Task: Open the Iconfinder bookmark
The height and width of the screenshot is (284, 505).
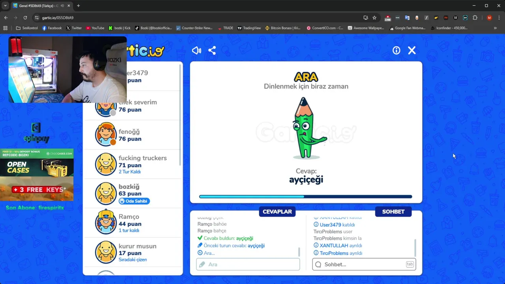Action: pos(449,28)
